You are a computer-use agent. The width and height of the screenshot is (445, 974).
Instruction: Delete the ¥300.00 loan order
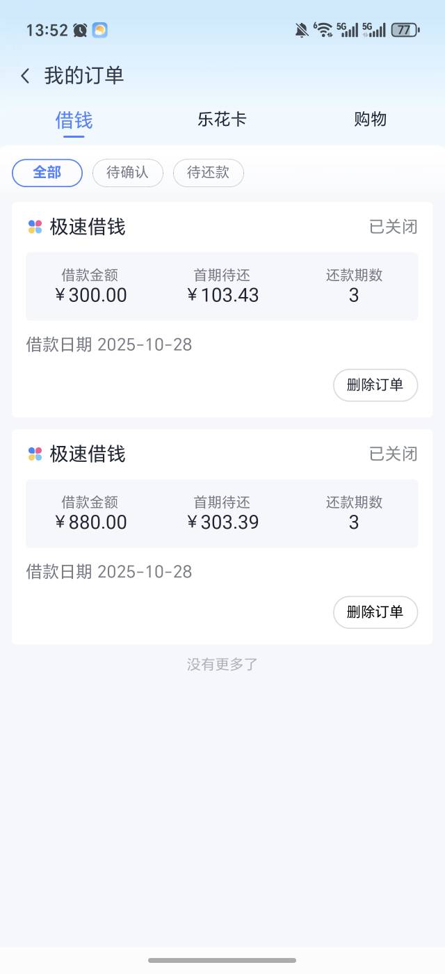pos(375,385)
